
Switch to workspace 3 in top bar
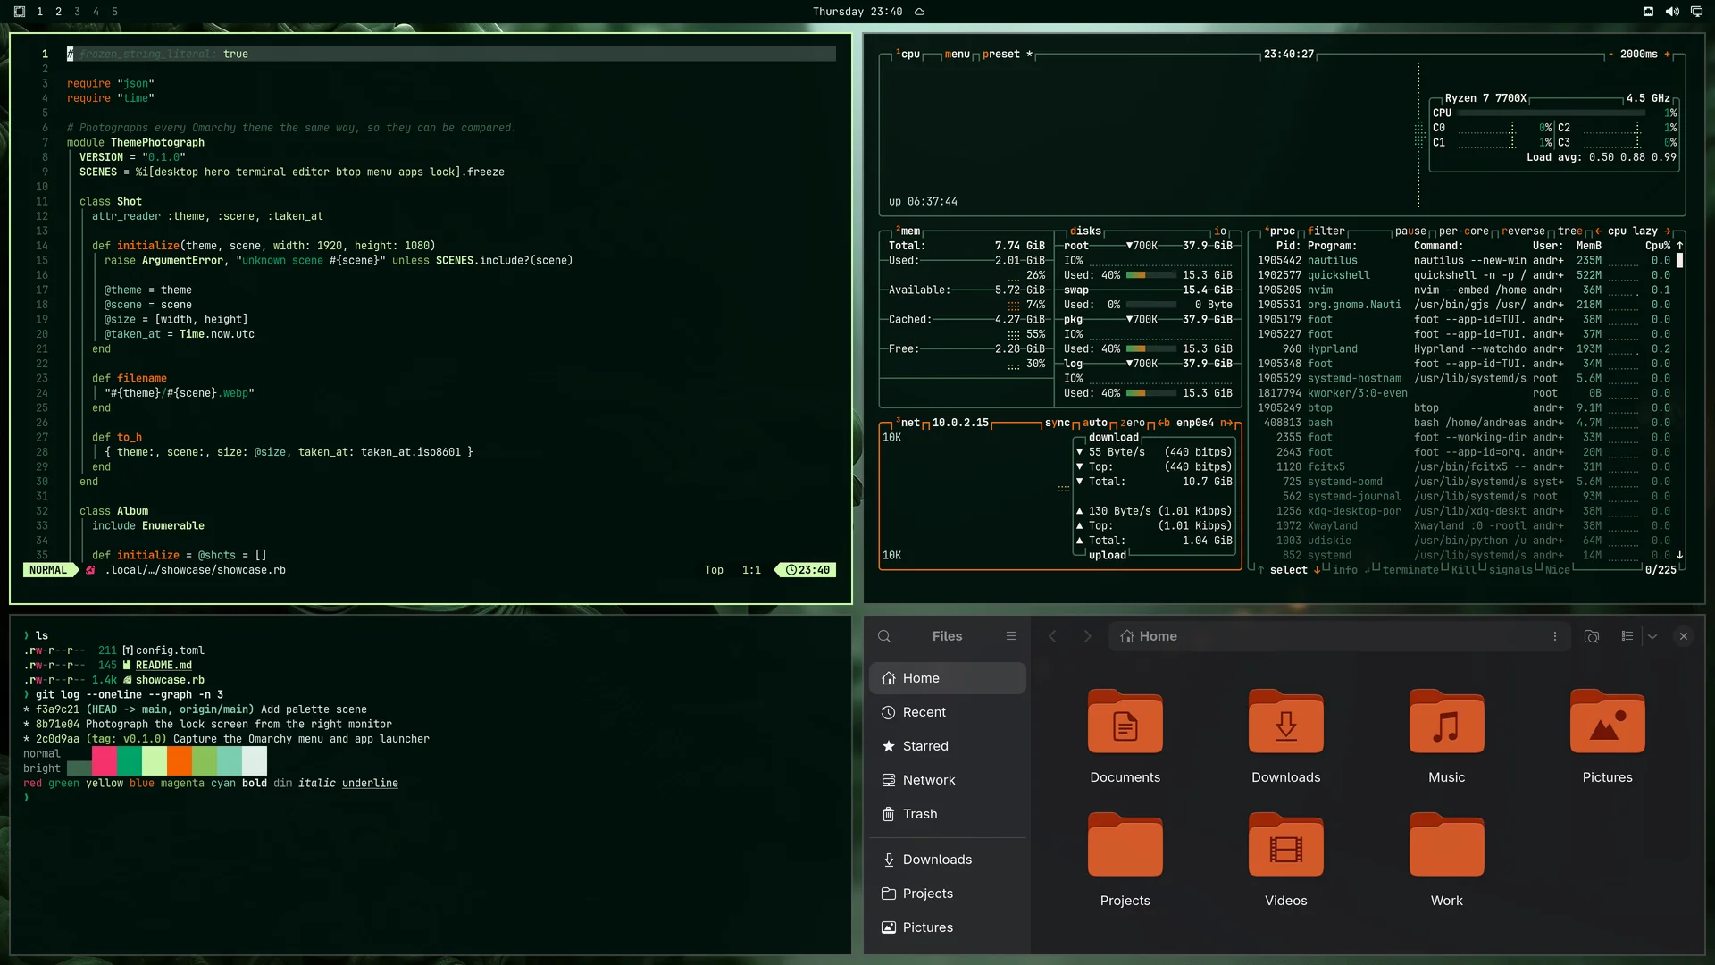pyautogui.click(x=77, y=12)
